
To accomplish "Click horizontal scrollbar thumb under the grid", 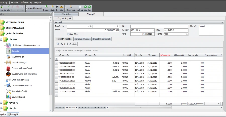I will click(x=140, y=107).
